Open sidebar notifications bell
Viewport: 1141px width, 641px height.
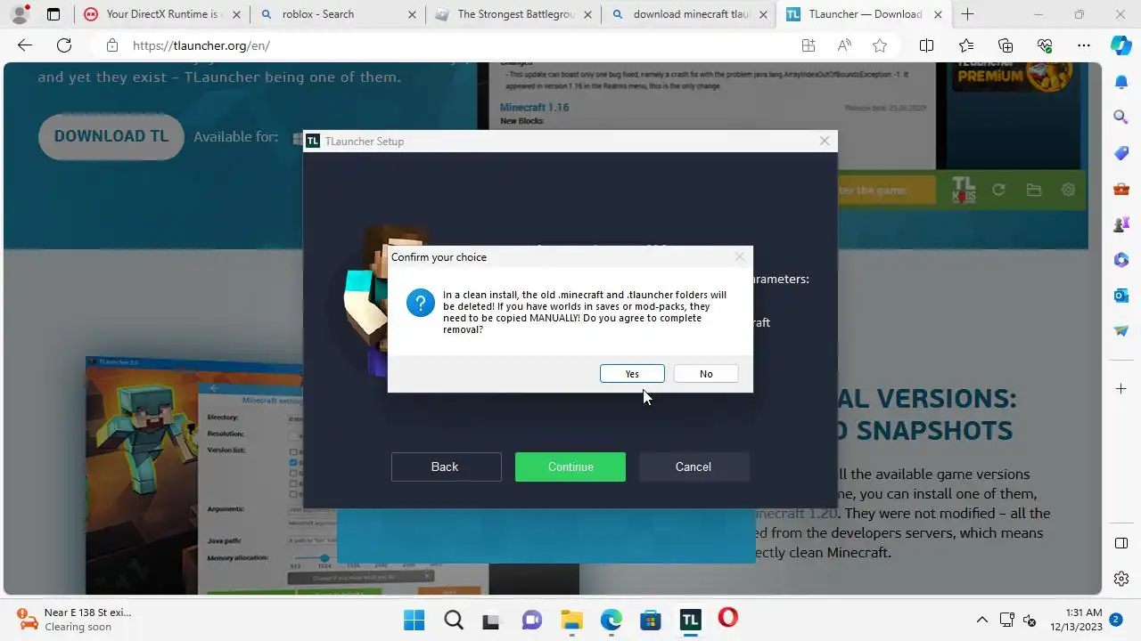click(1121, 82)
